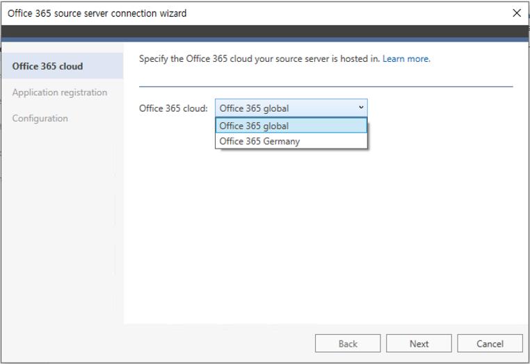Open the Application registration step
530x364 pixels.
pyautogui.click(x=60, y=92)
